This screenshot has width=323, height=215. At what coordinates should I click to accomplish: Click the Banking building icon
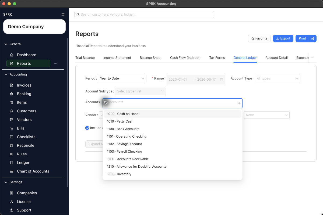tap(12, 94)
